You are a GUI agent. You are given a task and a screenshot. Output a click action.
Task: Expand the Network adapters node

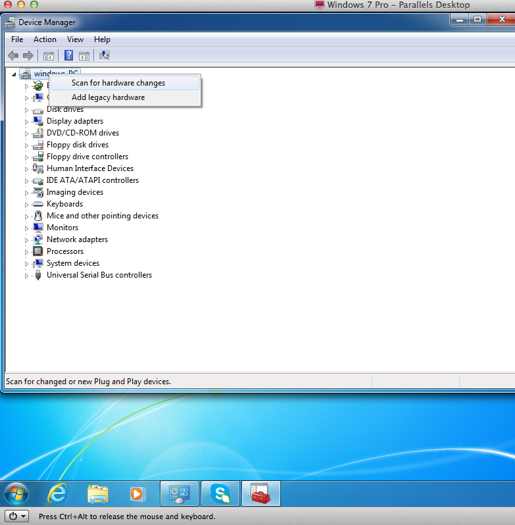[x=26, y=240]
